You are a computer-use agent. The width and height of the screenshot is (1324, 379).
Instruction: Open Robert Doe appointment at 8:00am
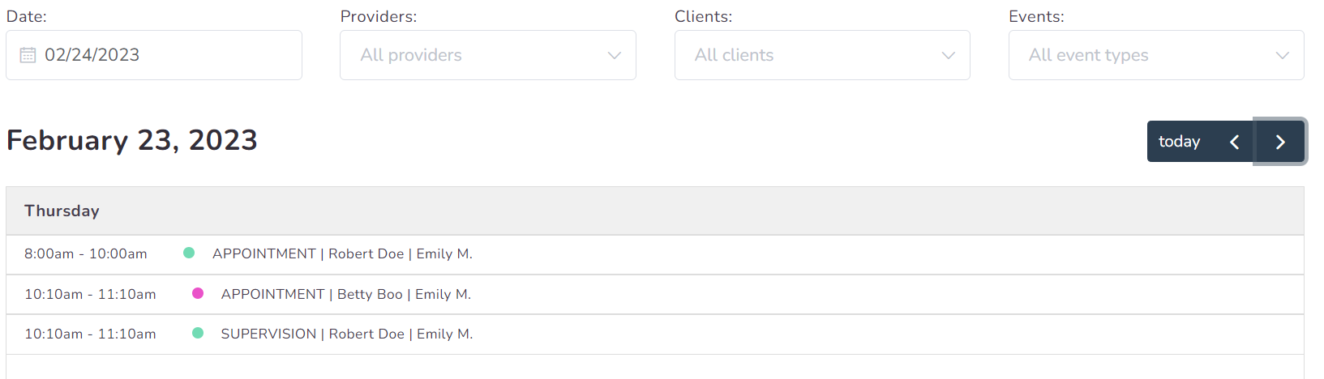click(342, 253)
